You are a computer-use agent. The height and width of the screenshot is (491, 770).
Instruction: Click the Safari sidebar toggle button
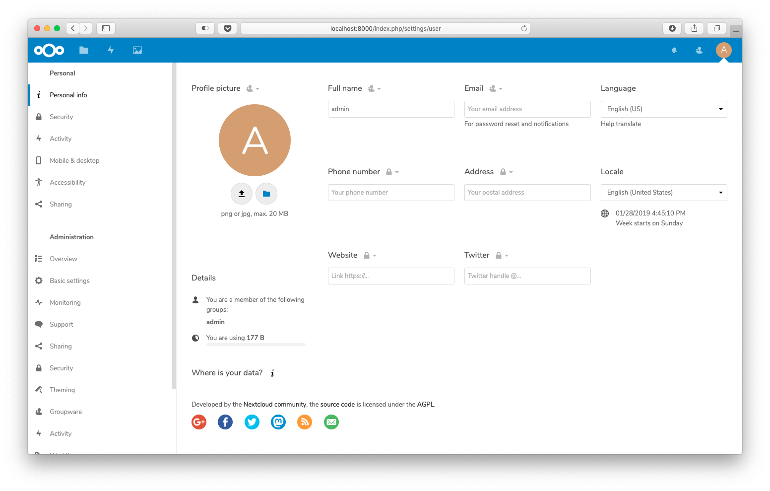coord(106,28)
